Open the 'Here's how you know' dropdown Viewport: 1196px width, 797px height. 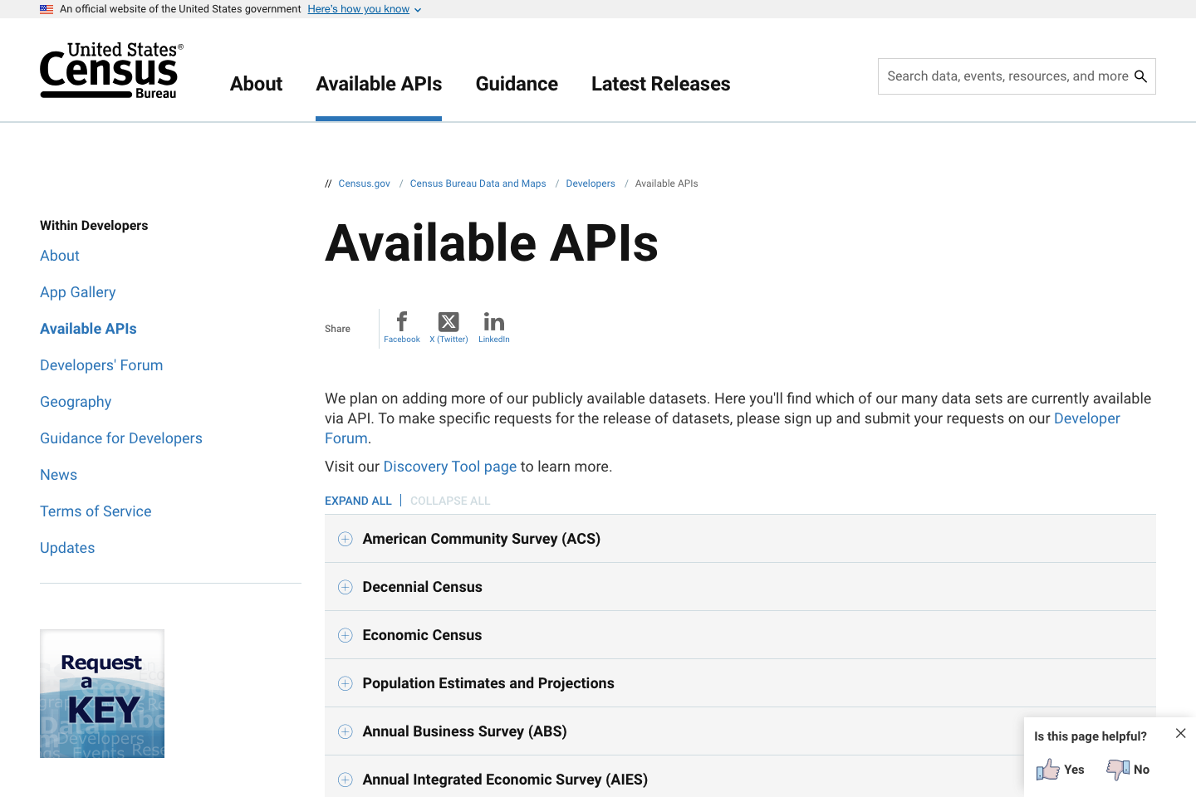click(x=364, y=9)
